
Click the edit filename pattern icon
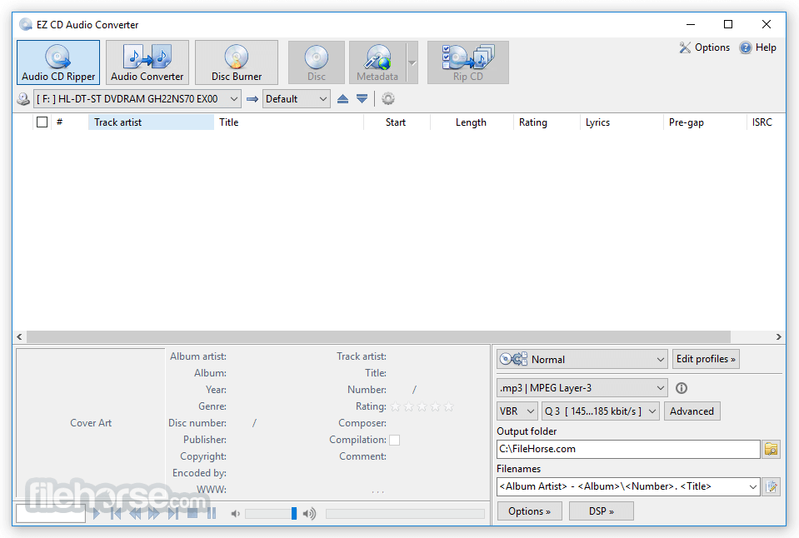tap(772, 486)
